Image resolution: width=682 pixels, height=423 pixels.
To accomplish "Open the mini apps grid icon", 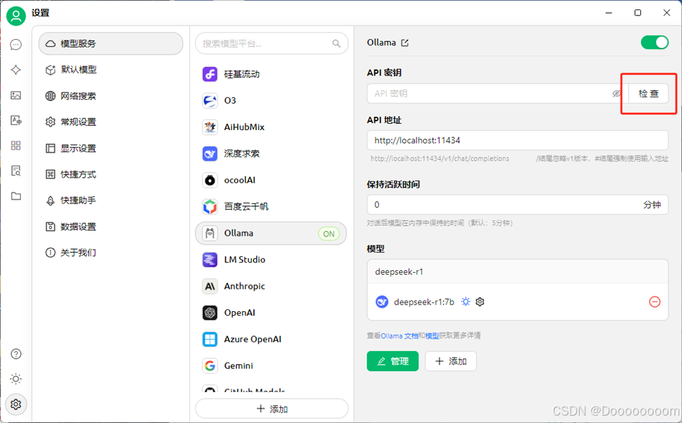I will (15, 145).
